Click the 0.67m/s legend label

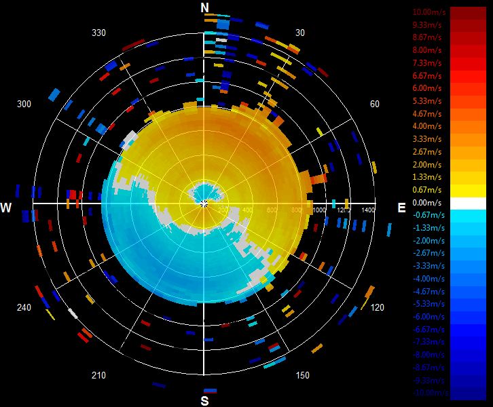[x=427, y=190]
